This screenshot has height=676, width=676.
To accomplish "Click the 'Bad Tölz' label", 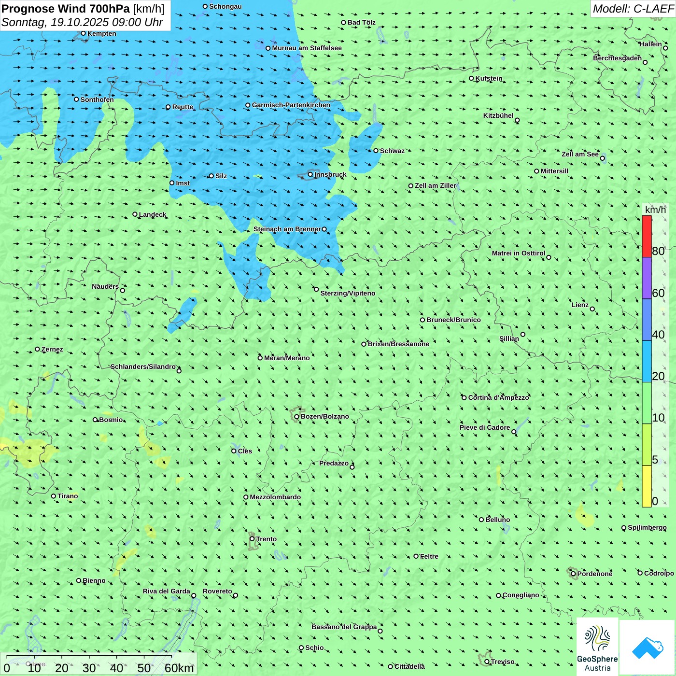I will coord(362,22).
